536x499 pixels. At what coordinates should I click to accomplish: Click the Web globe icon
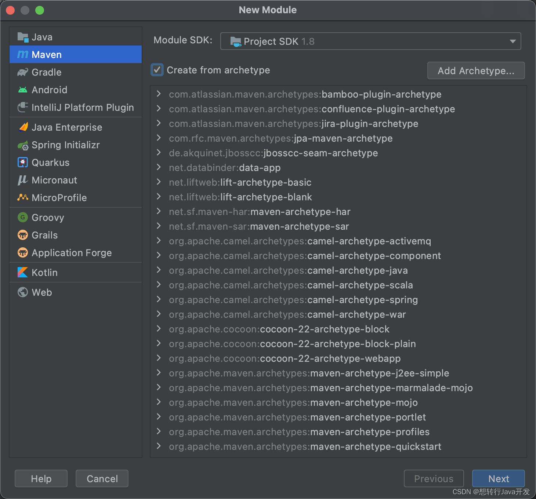[x=23, y=292]
